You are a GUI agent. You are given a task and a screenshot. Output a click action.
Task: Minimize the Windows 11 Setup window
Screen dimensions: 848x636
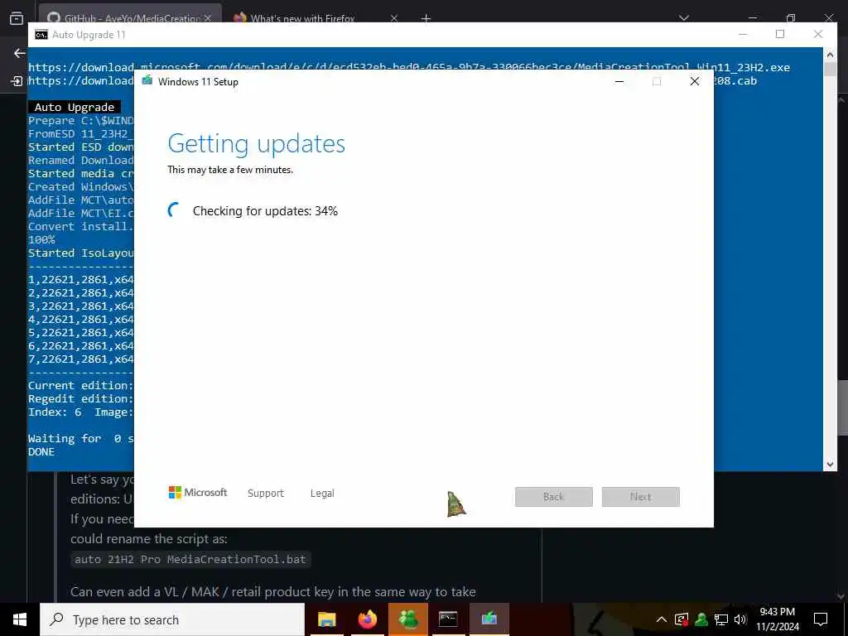[x=619, y=82]
